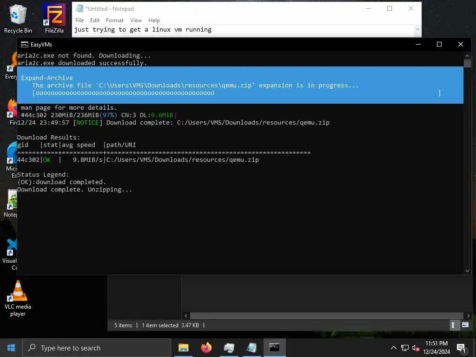
Task: Open the Notepad File menu
Action: (79, 20)
